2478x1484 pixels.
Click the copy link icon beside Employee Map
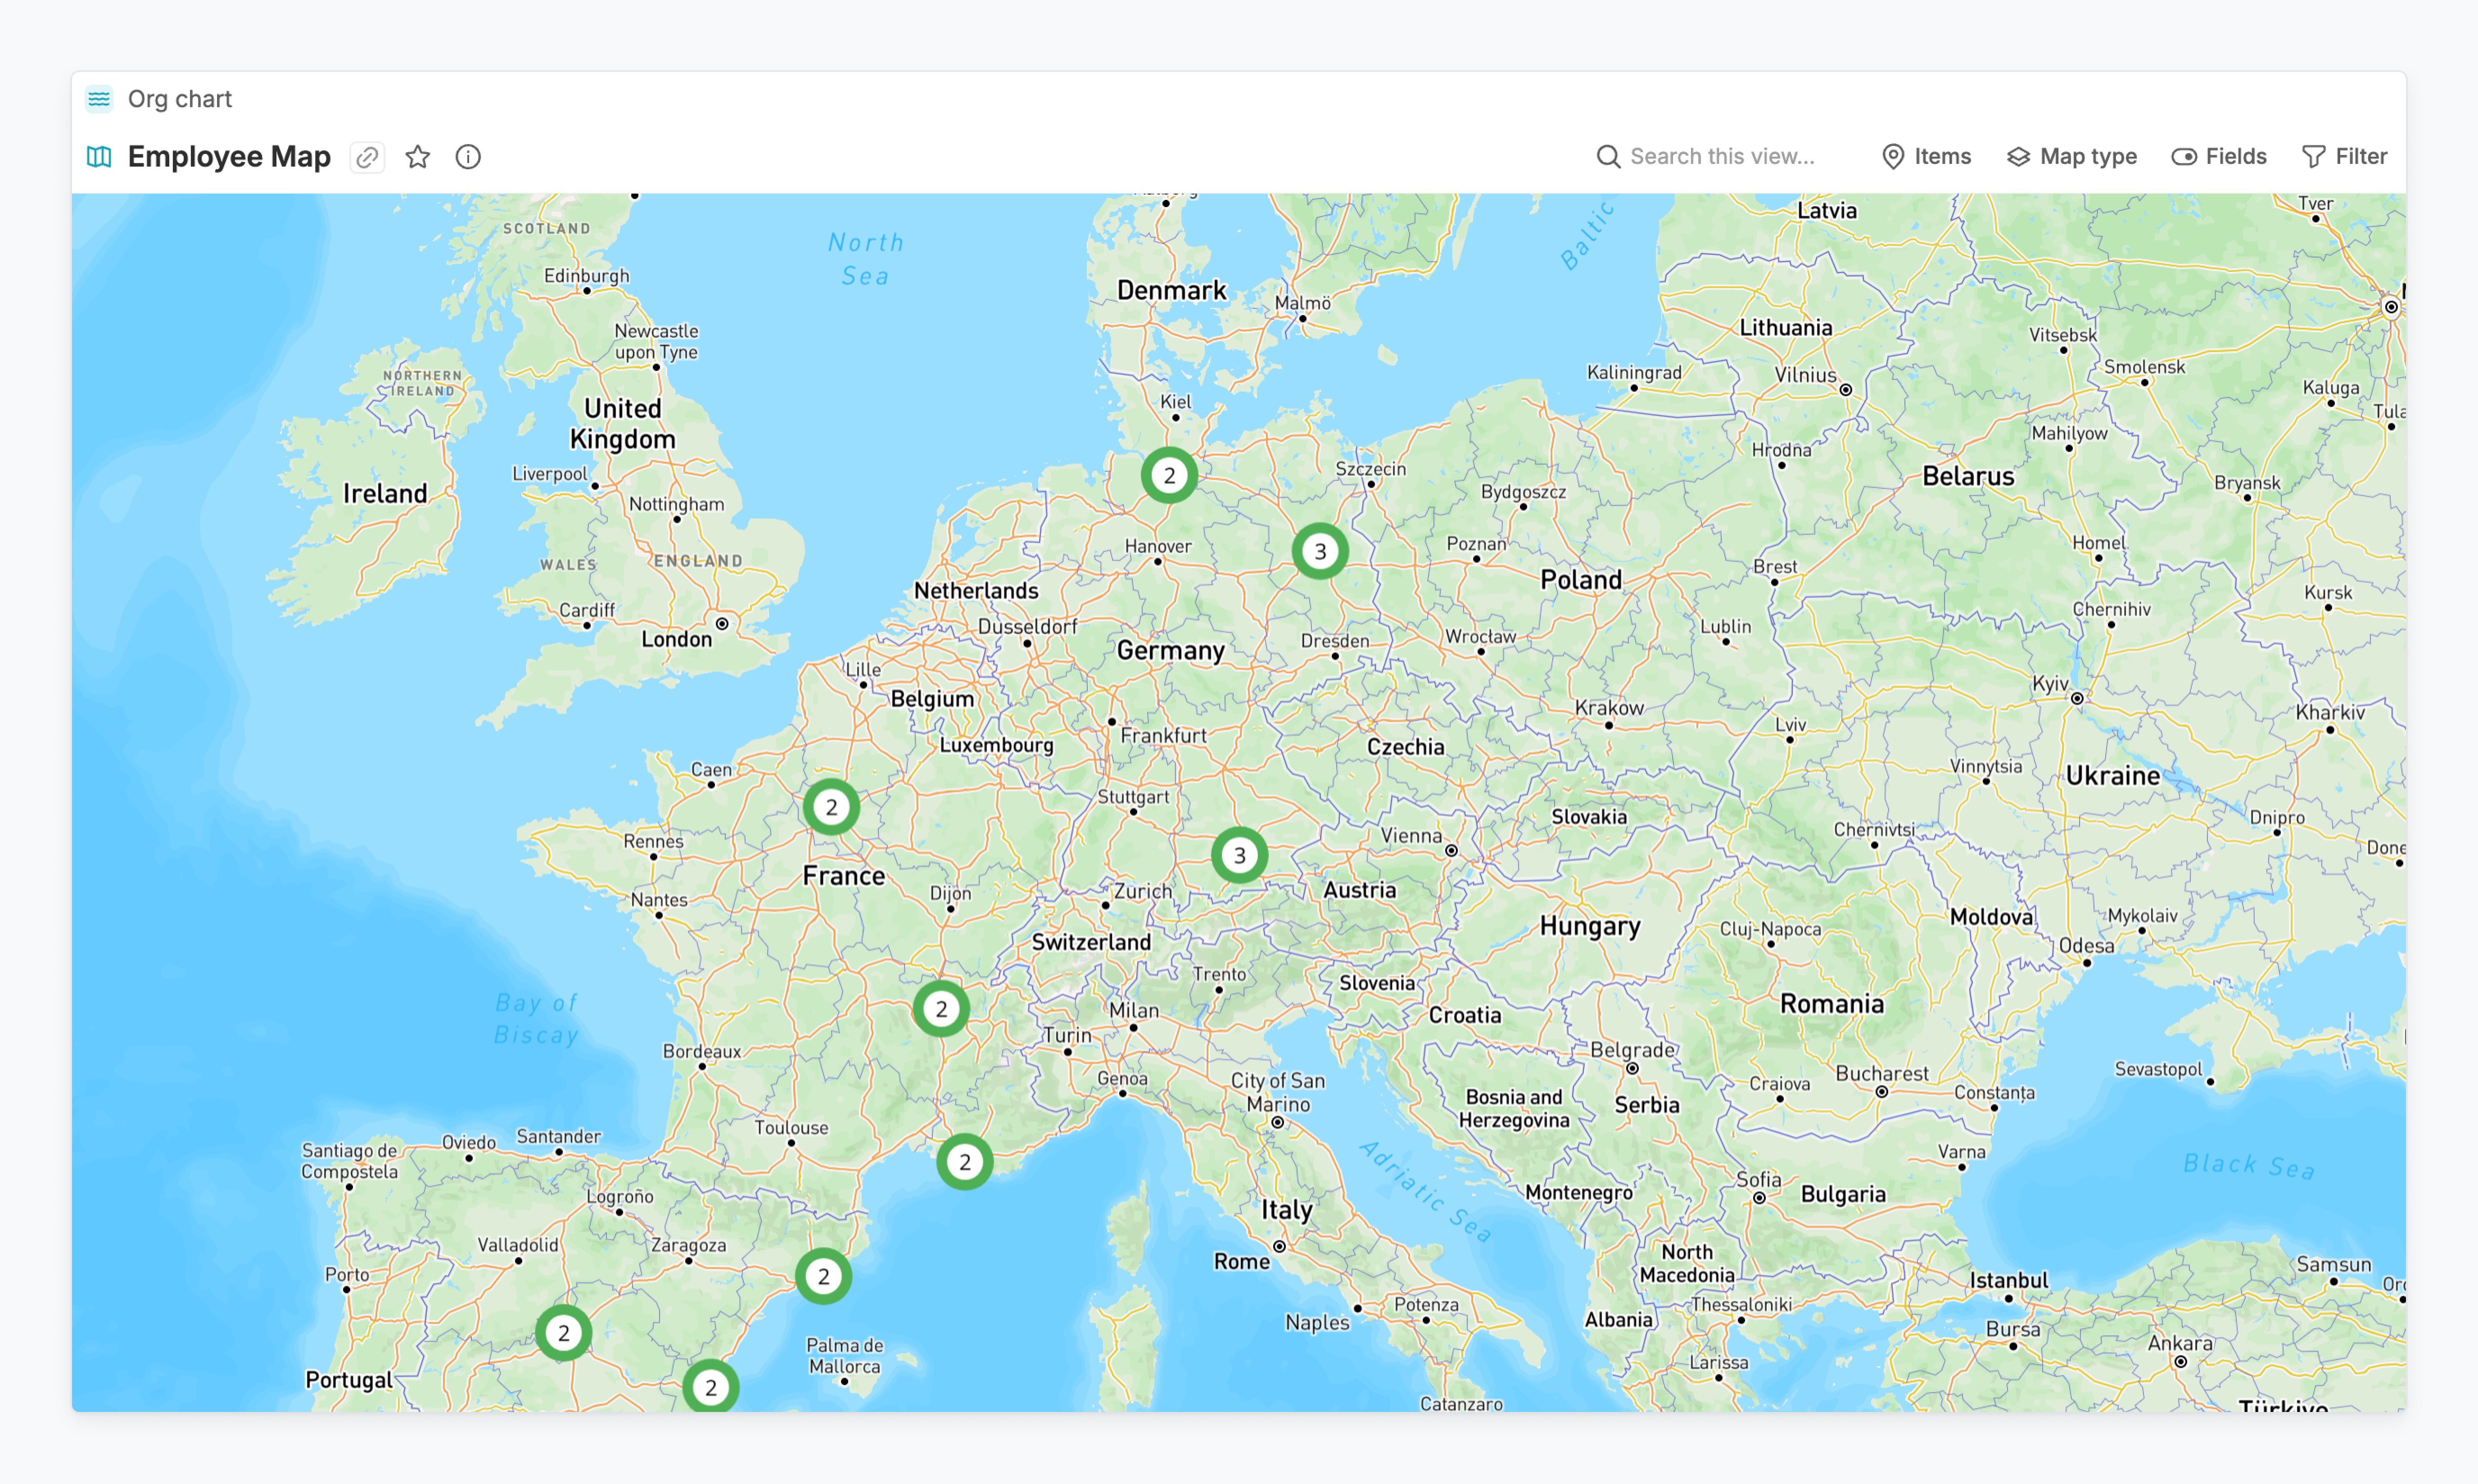pyautogui.click(x=367, y=157)
